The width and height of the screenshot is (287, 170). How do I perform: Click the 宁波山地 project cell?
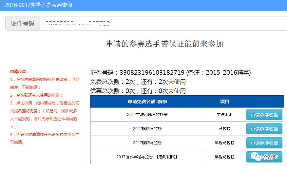pyautogui.click(x=224, y=115)
